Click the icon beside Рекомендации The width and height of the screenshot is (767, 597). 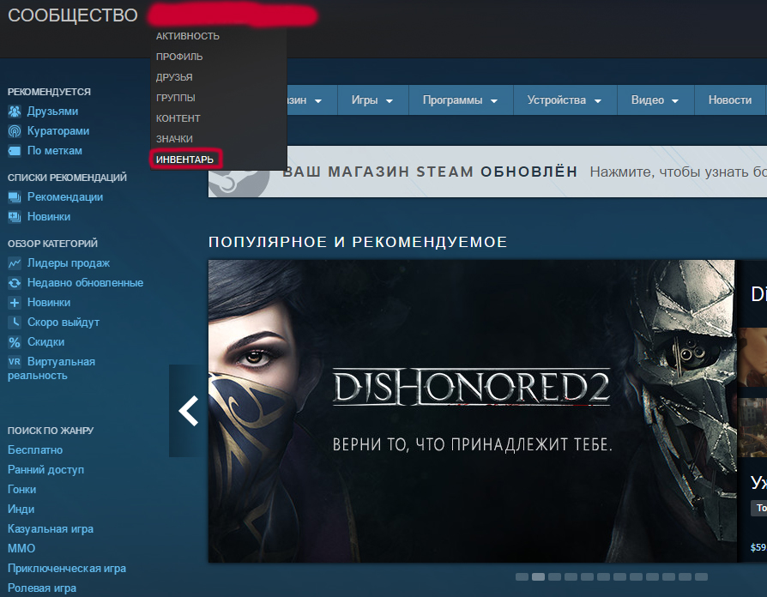(x=15, y=197)
